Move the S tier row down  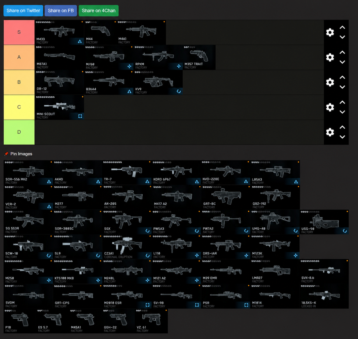[342, 37]
